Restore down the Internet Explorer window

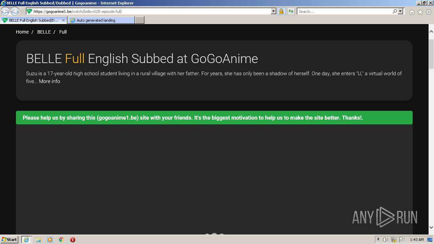point(424,3)
